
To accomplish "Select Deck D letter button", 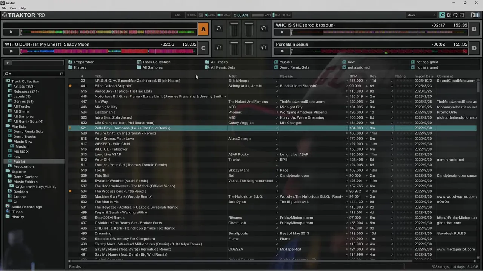I will click(474, 48).
